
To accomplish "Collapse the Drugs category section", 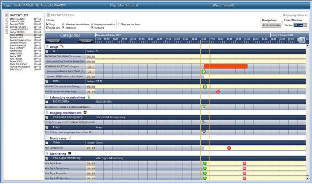I will [47, 47].
